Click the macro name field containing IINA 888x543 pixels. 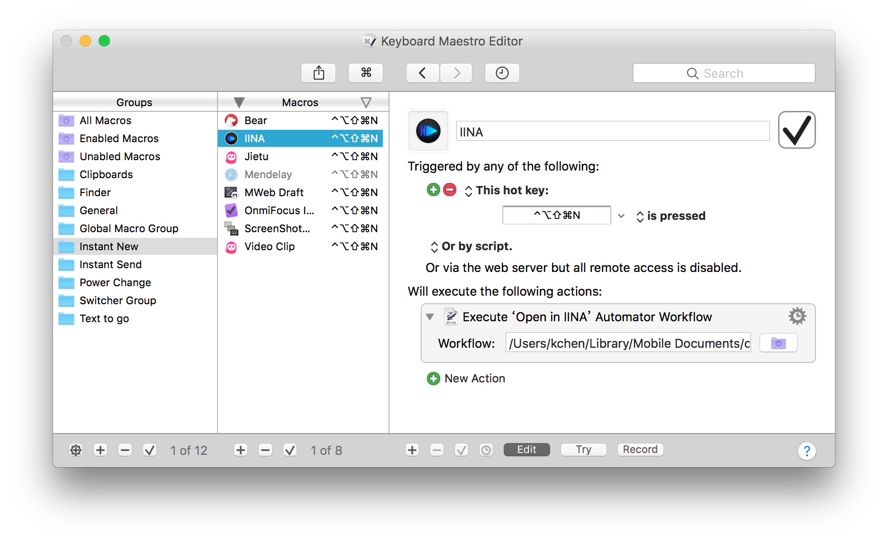pos(613,131)
